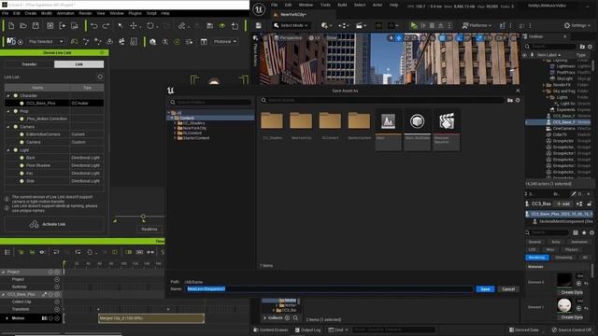Click the settings gear beside asset search
This screenshot has width=598, height=336.
(518, 100)
